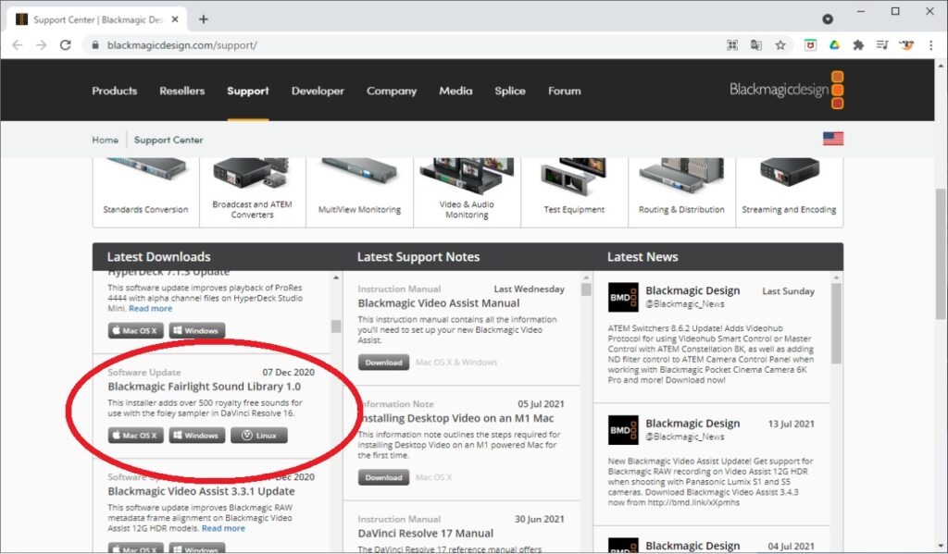Image resolution: width=948 pixels, height=554 pixels.
Task: Open the country flag region selector
Action: pos(833,139)
